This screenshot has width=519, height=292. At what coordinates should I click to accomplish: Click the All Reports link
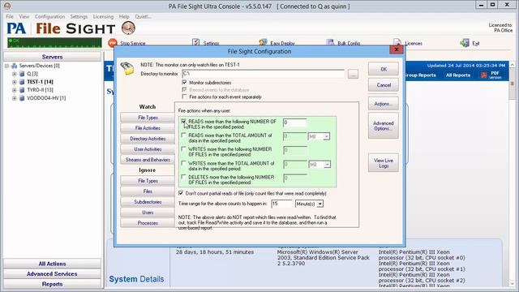click(x=457, y=75)
